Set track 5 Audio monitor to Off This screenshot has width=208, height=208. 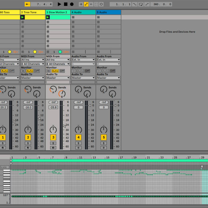113,71
